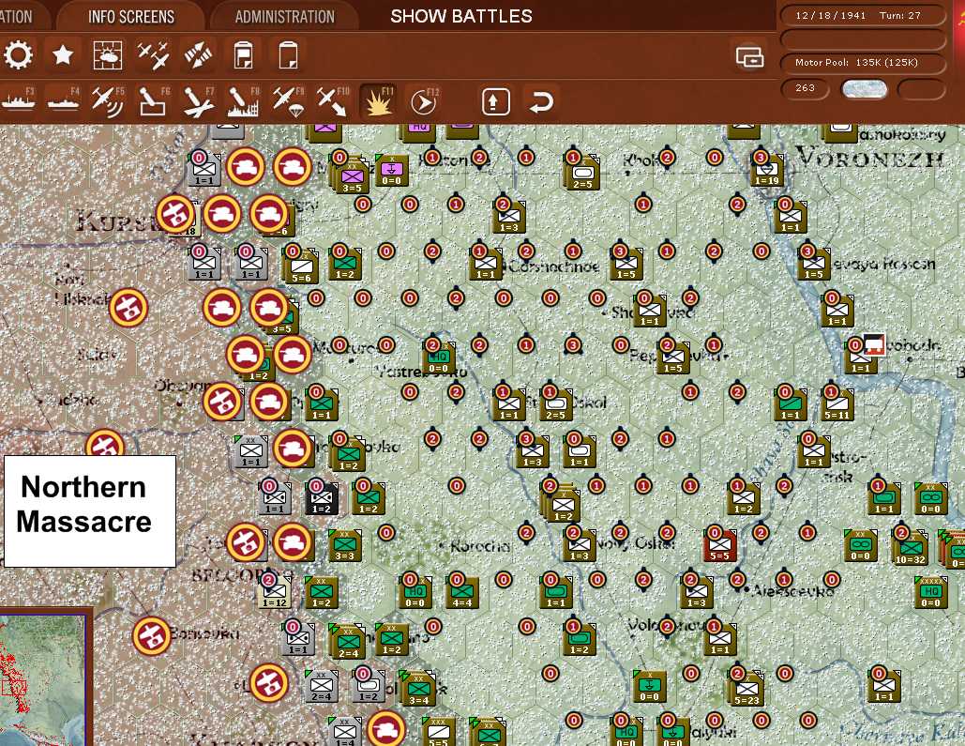Click the overlapping windows icon
The image size is (965, 746).
click(x=749, y=56)
